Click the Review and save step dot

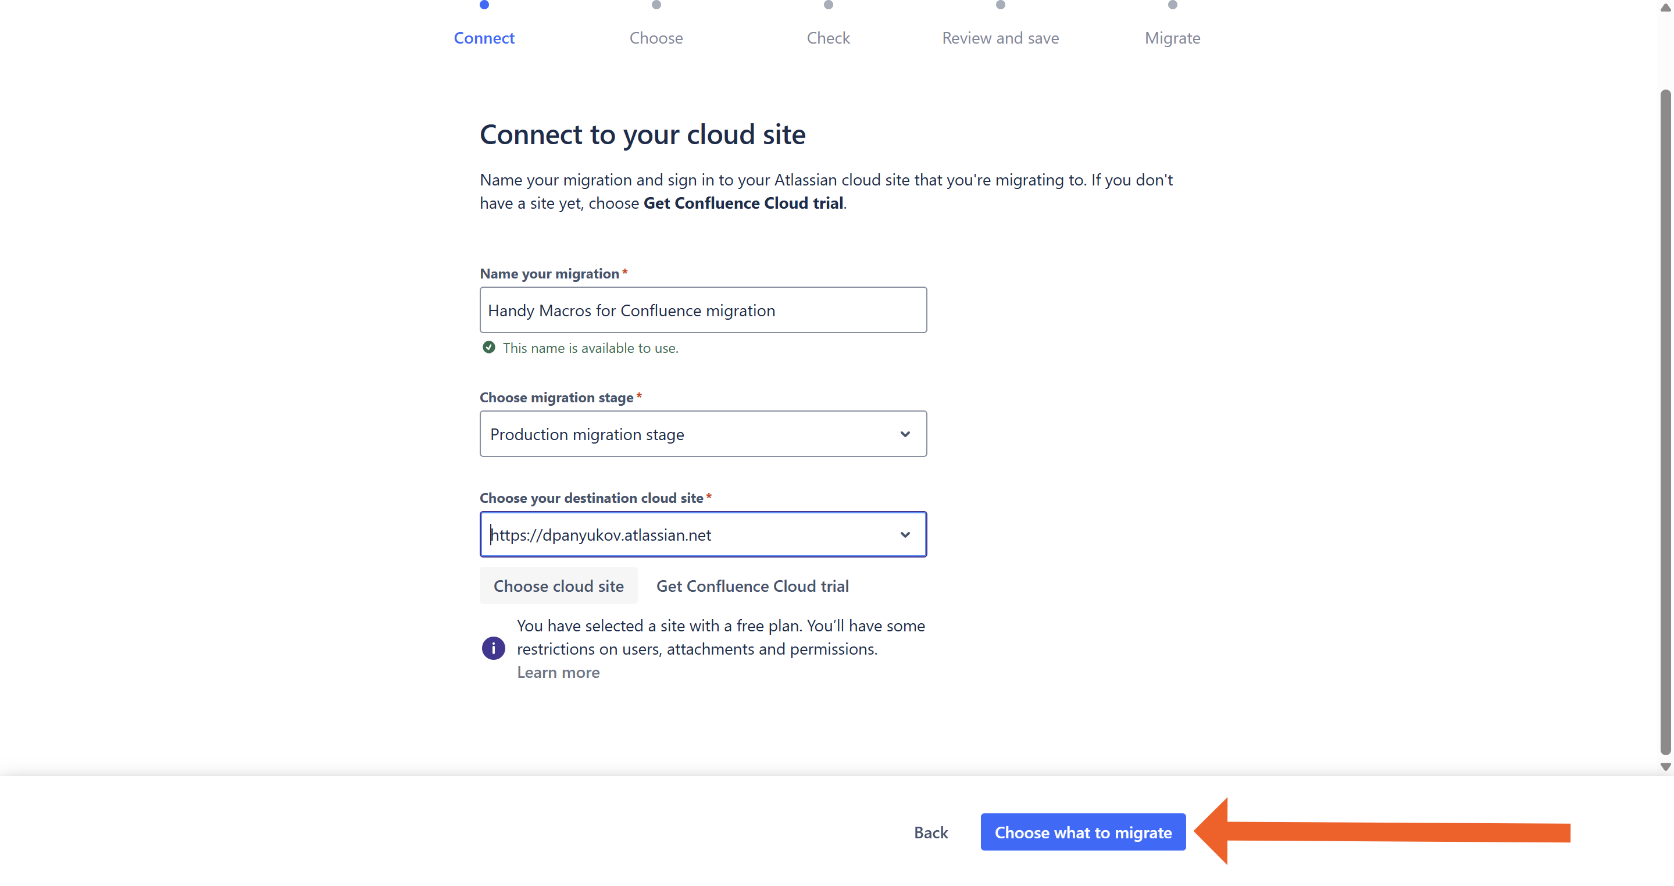pyautogui.click(x=1000, y=5)
